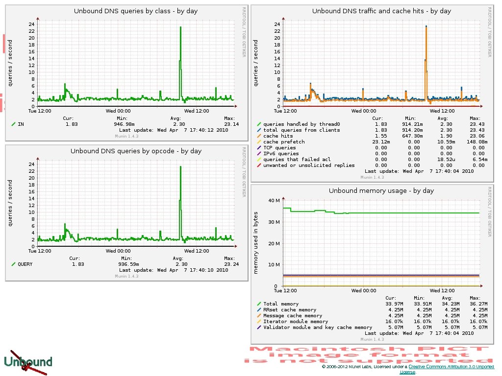Click the Total memory legend swatch
Image resolution: width=502 pixels, height=376 pixels.
259,304
